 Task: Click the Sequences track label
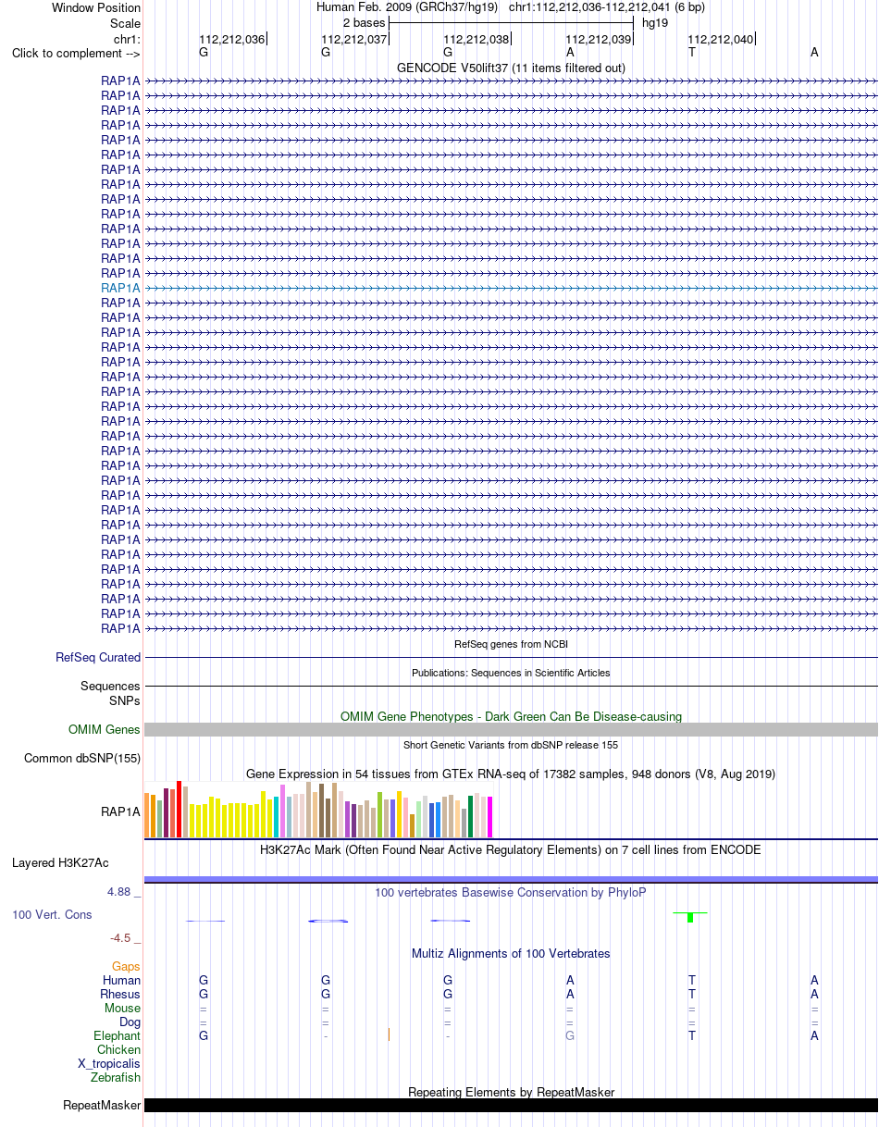[x=110, y=687]
